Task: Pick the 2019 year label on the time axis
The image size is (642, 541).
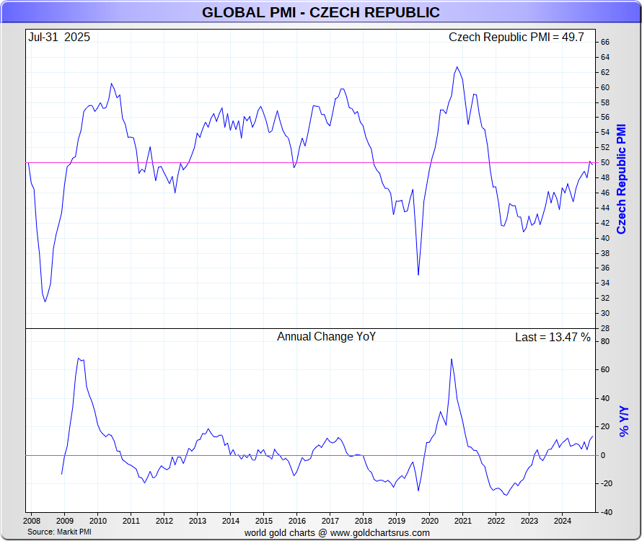Action: (x=396, y=521)
